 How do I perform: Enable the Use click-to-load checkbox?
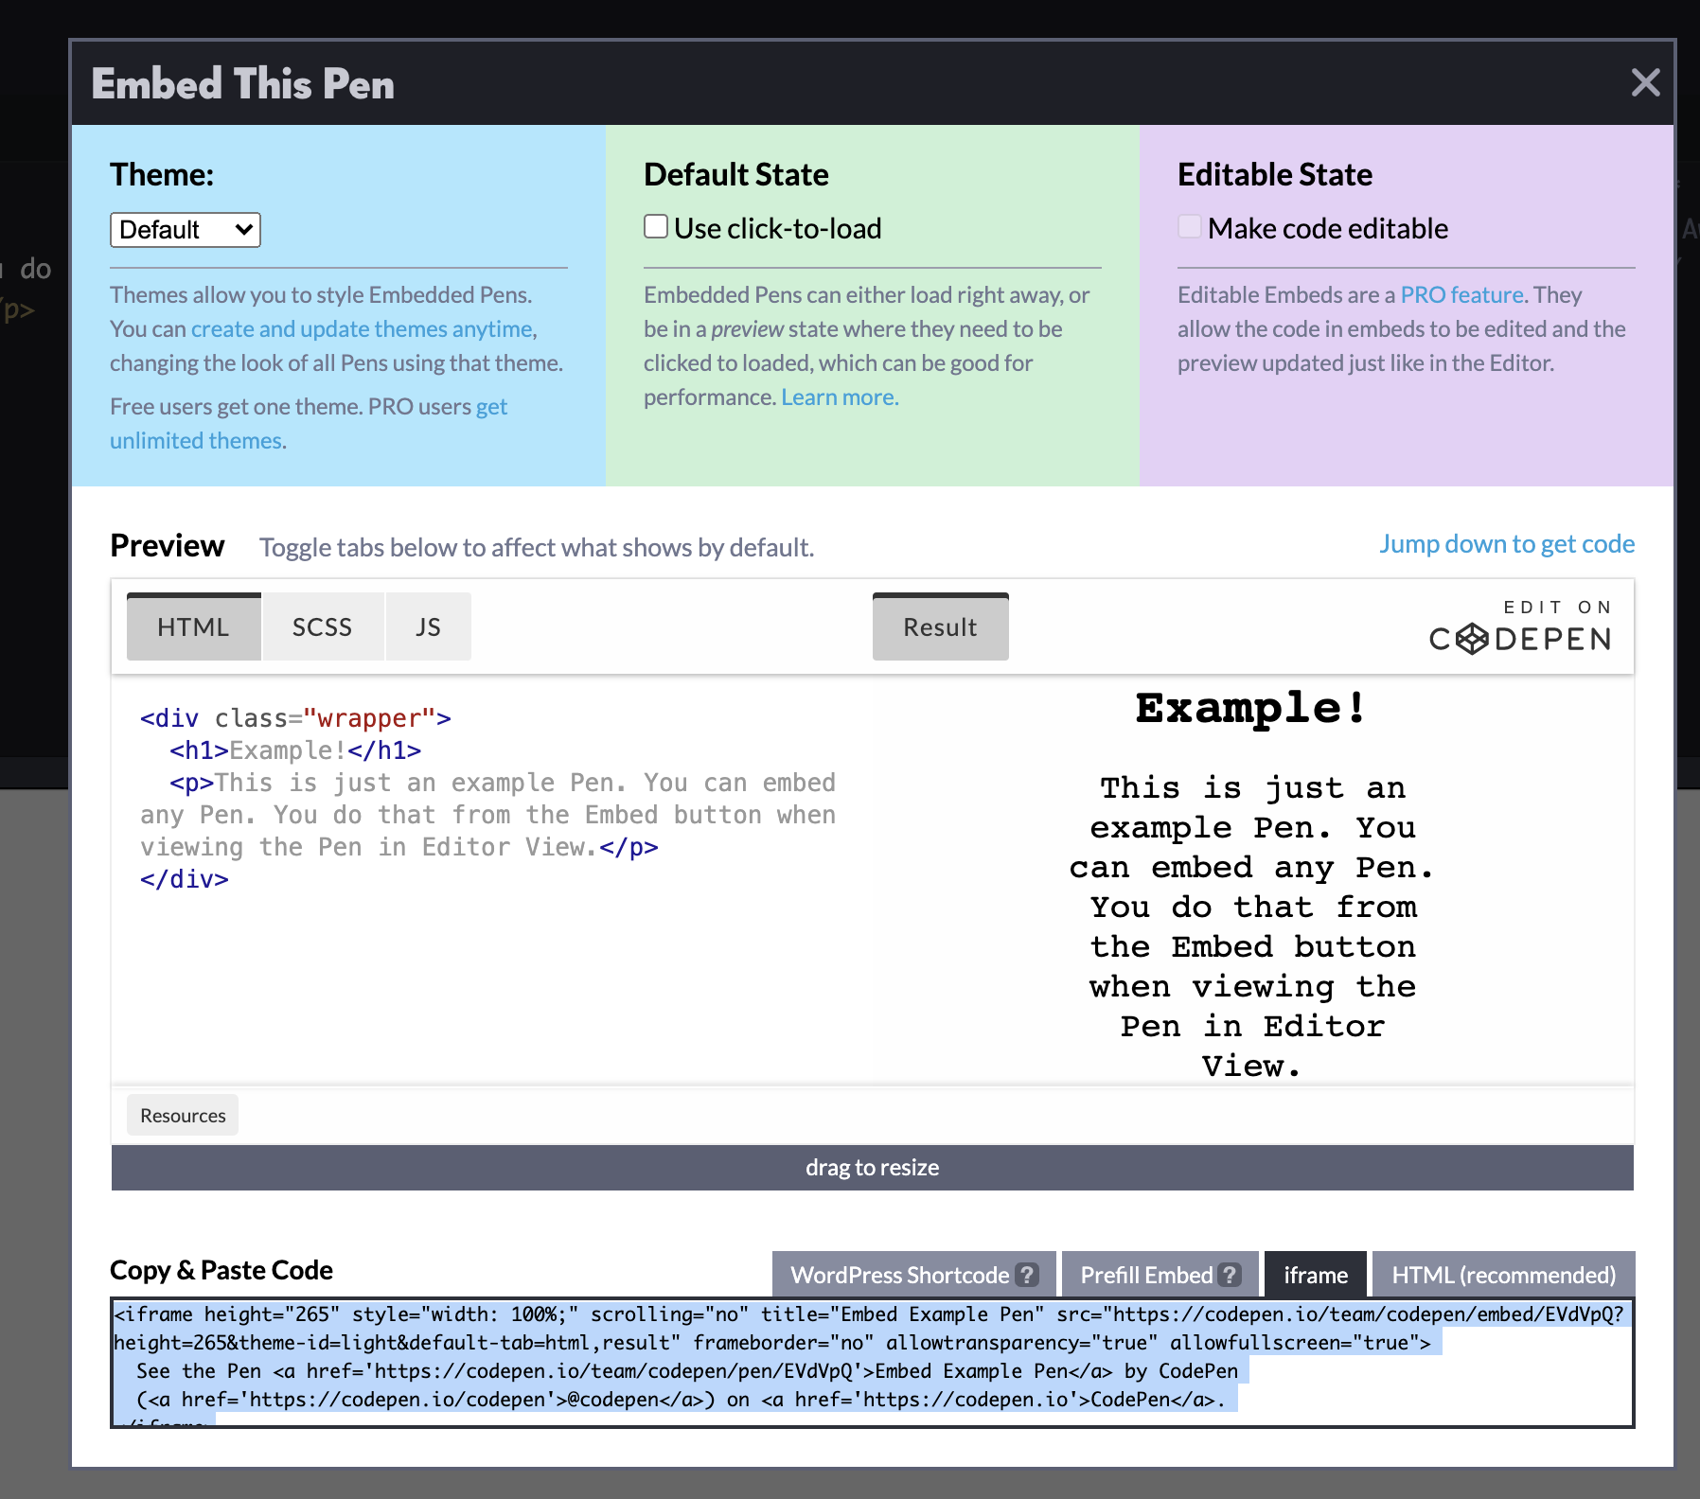(x=656, y=227)
